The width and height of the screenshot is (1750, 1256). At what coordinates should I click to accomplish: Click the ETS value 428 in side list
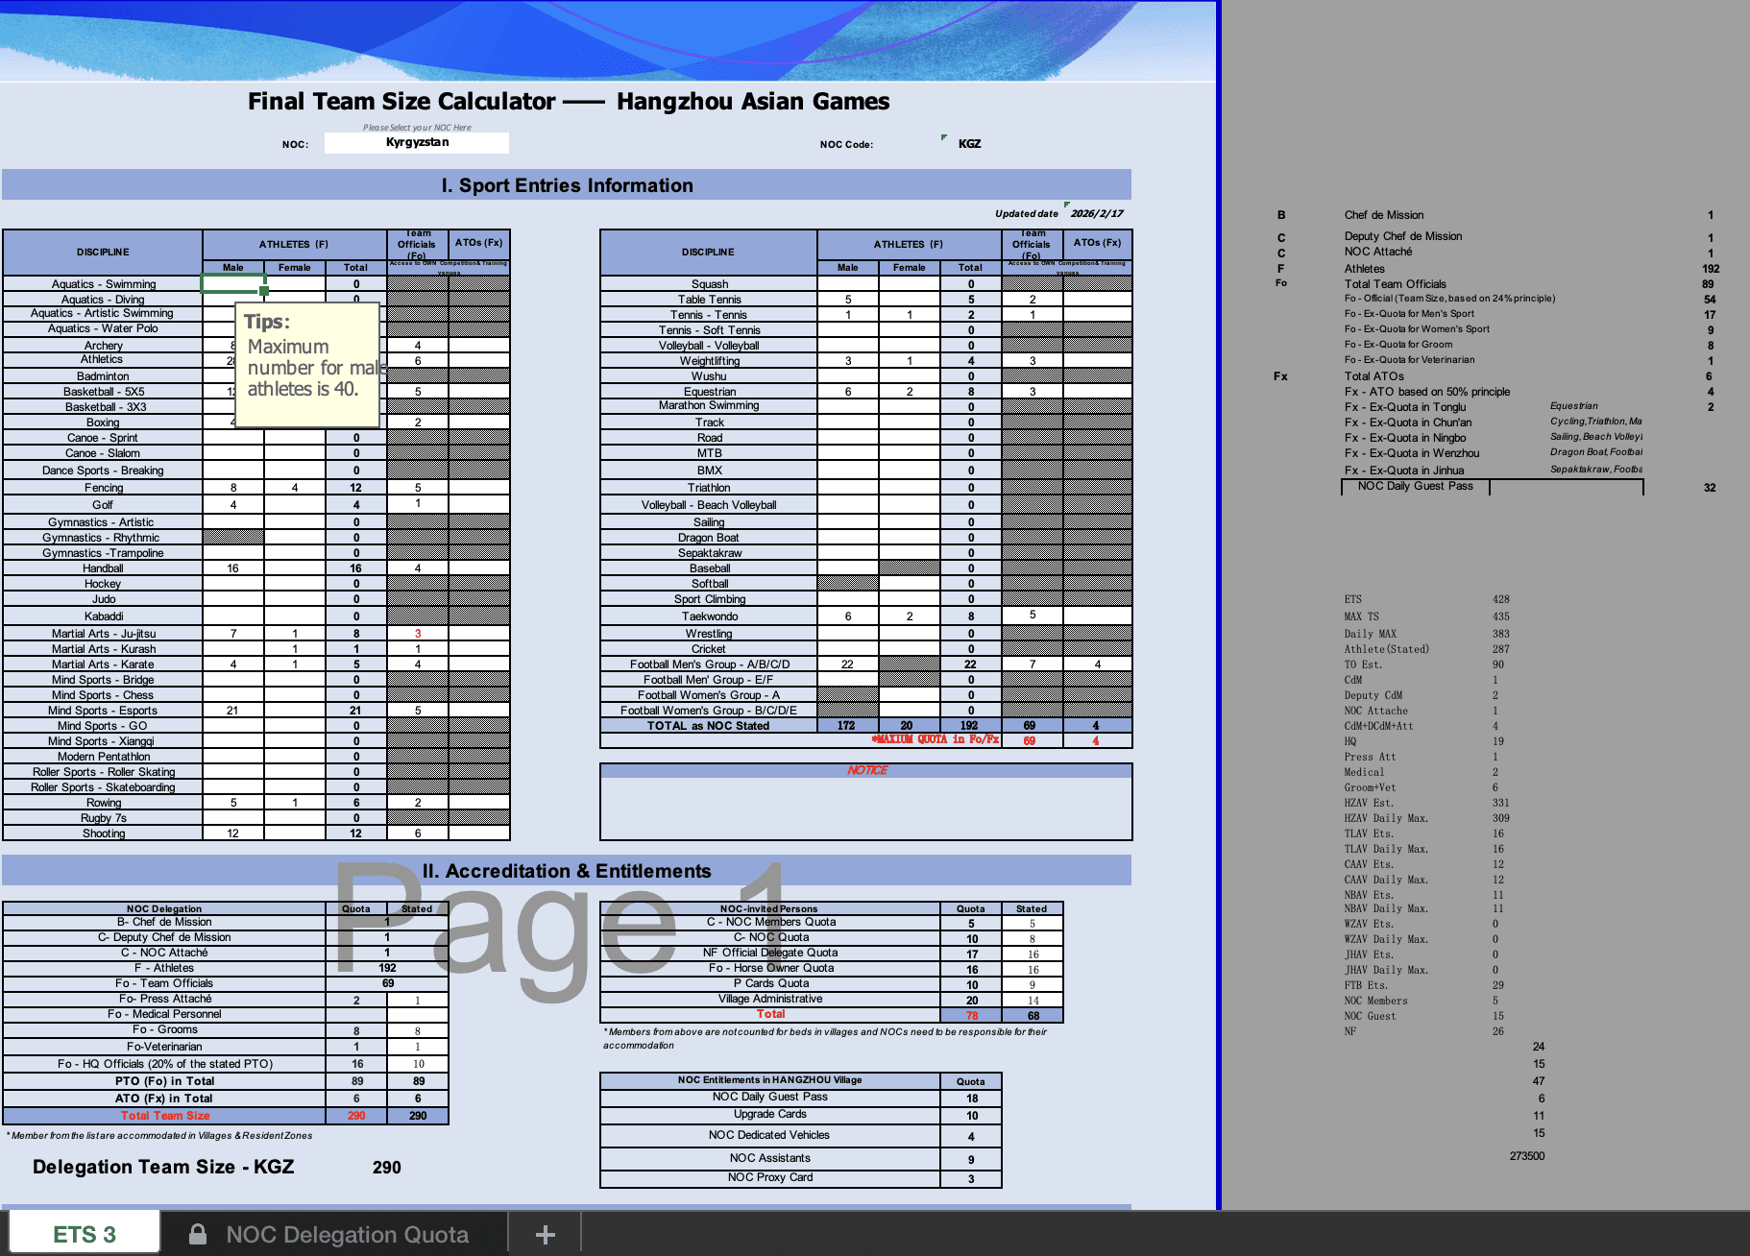click(1501, 599)
